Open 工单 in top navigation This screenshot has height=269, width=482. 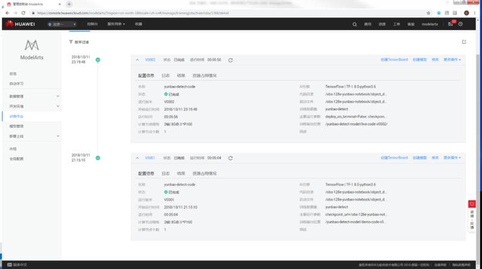(396, 24)
